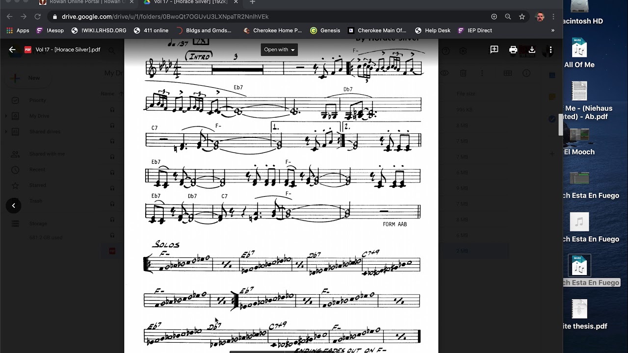The height and width of the screenshot is (353, 628).
Task: Open the Bldgs and Grnds bookmark
Action: point(204,30)
